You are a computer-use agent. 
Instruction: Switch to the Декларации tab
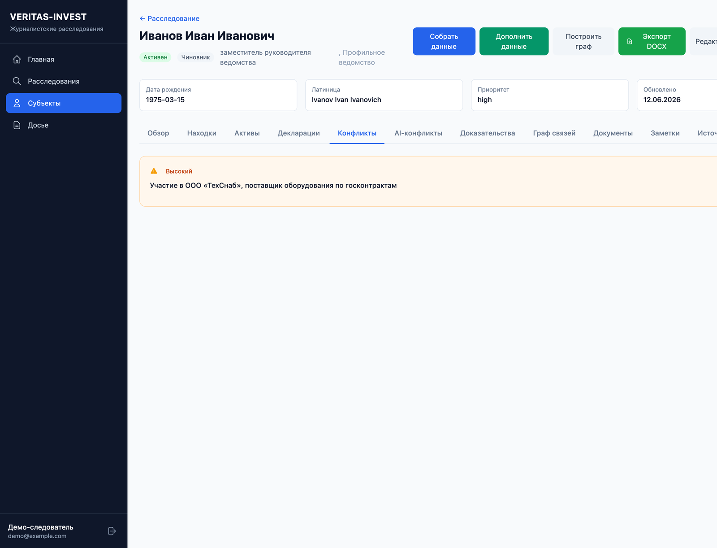pos(298,133)
